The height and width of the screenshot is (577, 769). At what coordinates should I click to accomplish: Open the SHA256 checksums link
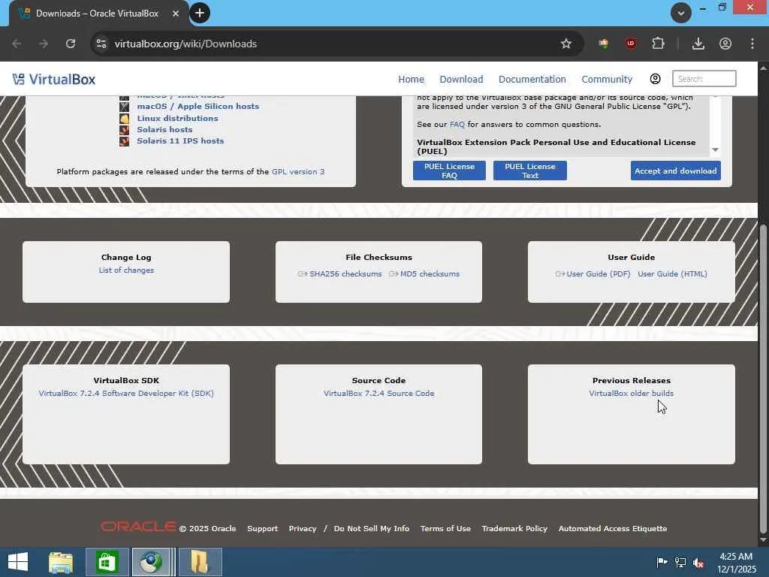345,273
